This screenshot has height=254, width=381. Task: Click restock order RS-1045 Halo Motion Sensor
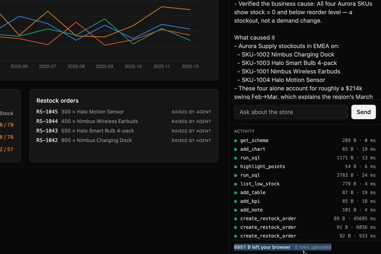[124, 112]
